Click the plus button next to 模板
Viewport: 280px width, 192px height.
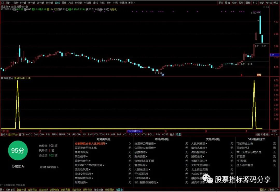(272, 134)
